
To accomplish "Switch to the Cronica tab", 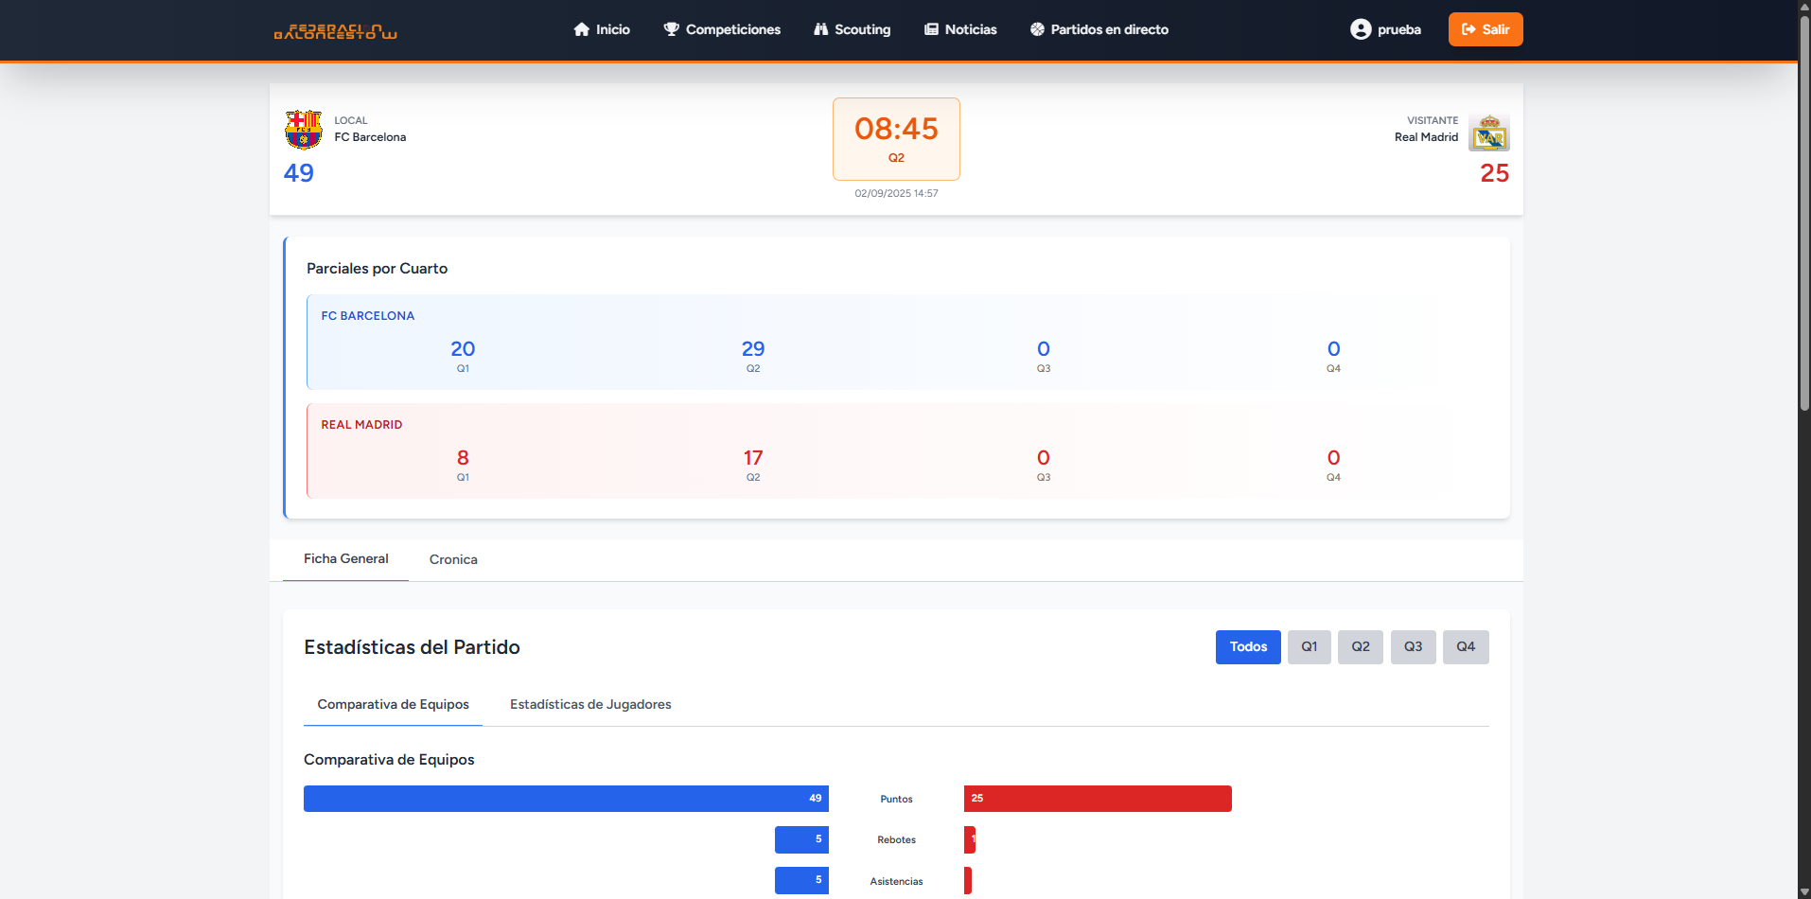I will [453, 559].
